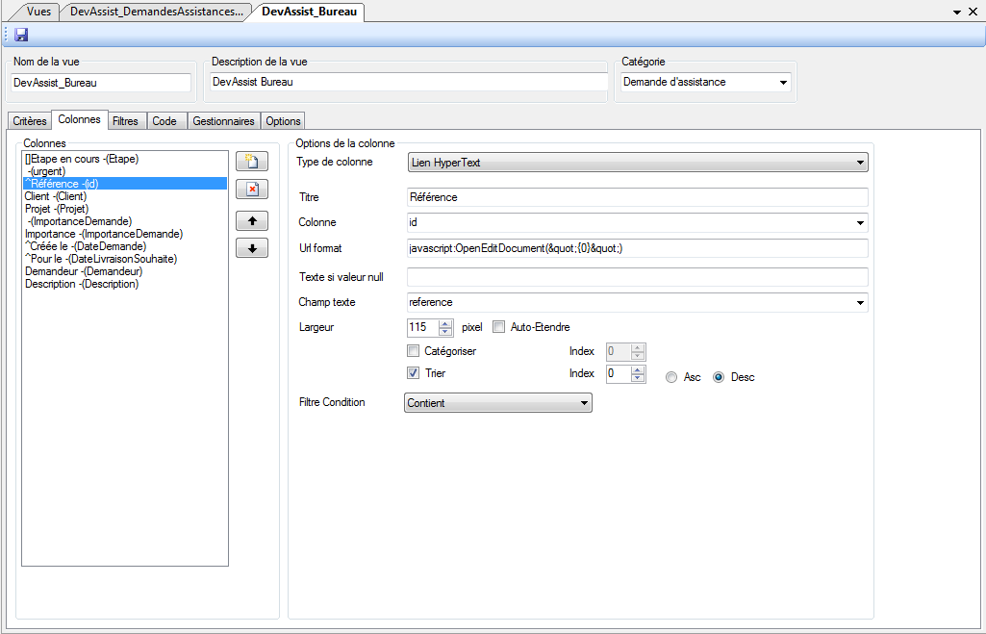986x634 pixels.
Task: Select the Asc sort order radio button
Action: [x=671, y=377]
